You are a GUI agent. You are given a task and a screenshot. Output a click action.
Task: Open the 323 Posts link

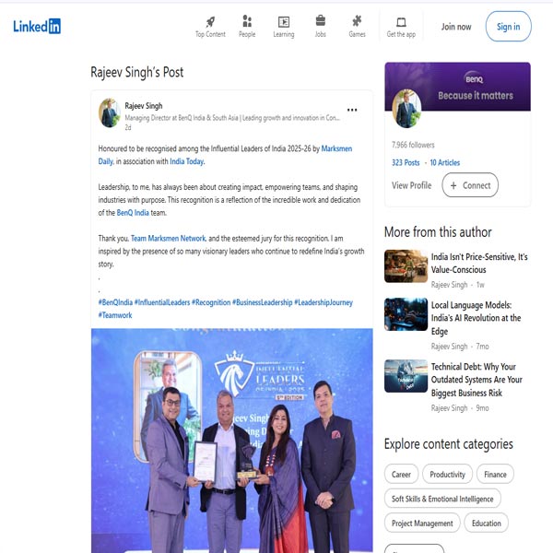[x=406, y=162]
